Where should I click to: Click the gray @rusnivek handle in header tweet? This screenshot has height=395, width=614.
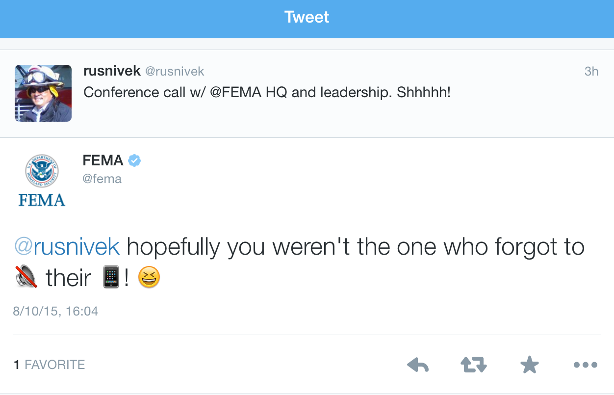tap(175, 72)
